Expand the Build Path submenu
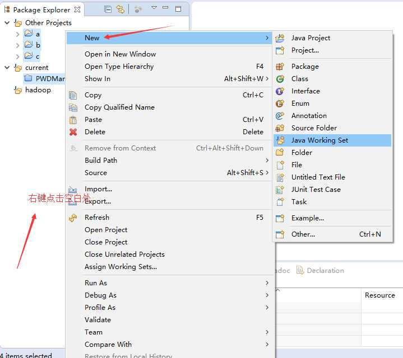The height and width of the screenshot is (358, 403). (x=169, y=161)
